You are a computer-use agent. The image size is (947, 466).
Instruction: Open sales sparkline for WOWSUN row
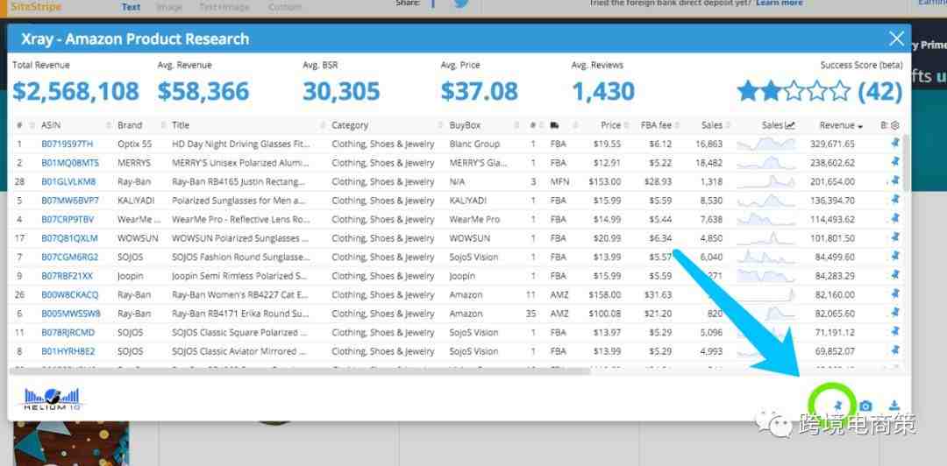(x=765, y=238)
